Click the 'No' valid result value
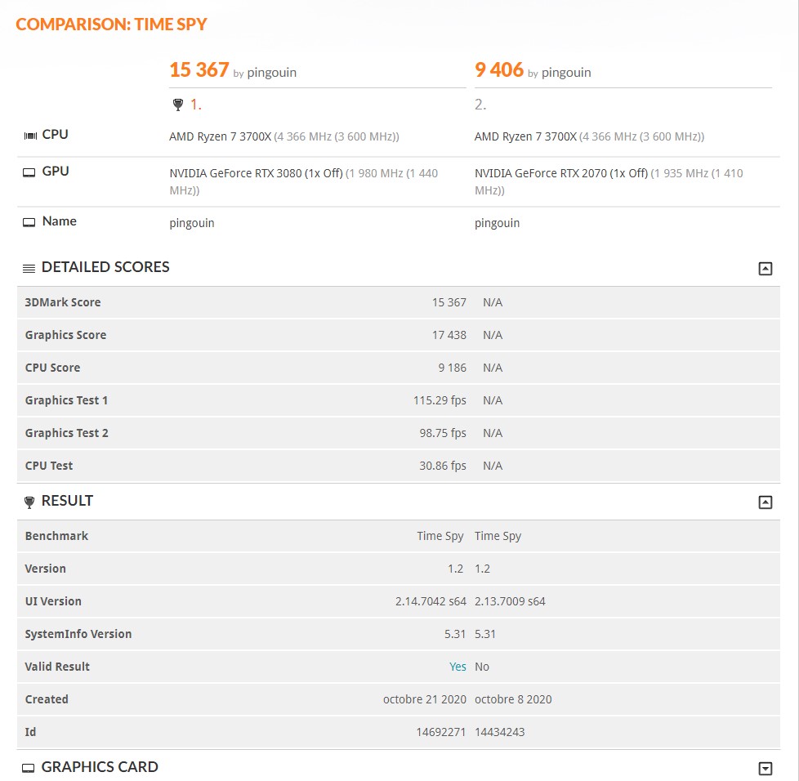The height and width of the screenshot is (781, 799). click(x=481, y=667)
